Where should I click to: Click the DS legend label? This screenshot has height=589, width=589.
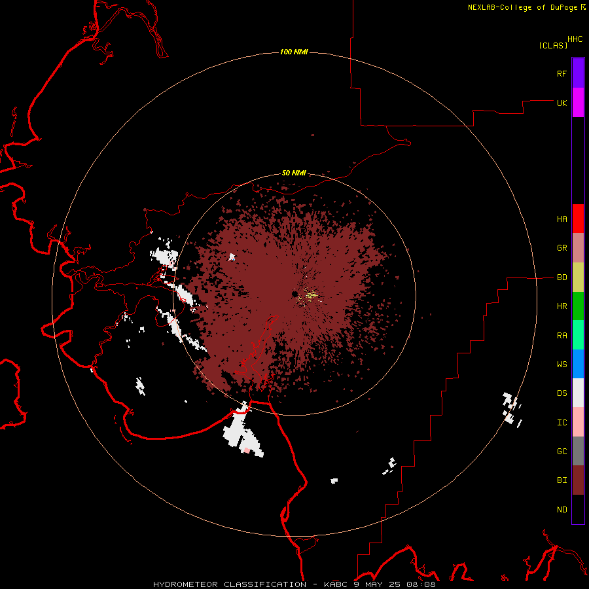coord(562,393)
